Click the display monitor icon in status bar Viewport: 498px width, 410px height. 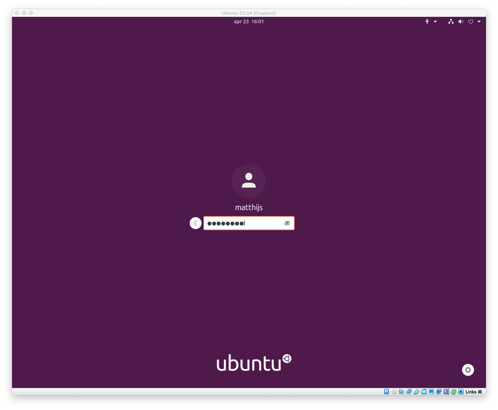click(431, 392)
